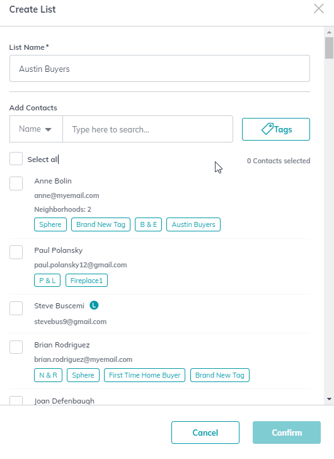Click the Austin Buyers tag on Anne Bolin

tap(193, 224)
